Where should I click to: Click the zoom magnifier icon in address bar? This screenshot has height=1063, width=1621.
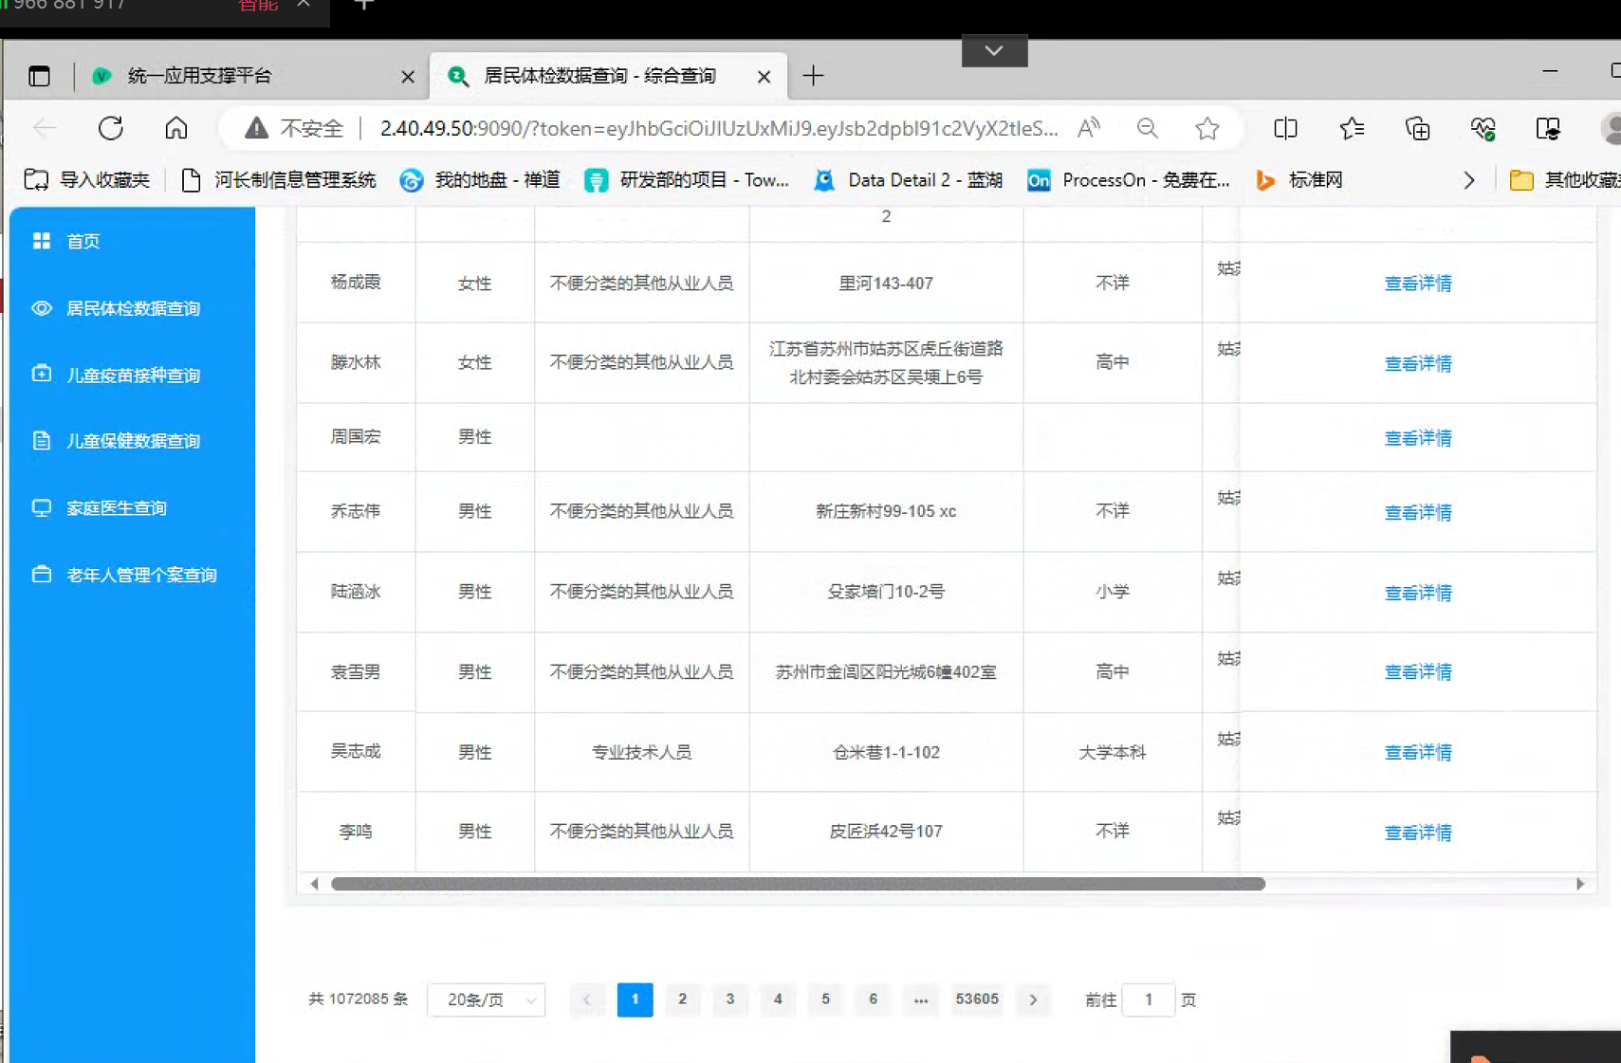pyautogui.click(x=1148, y=128)
